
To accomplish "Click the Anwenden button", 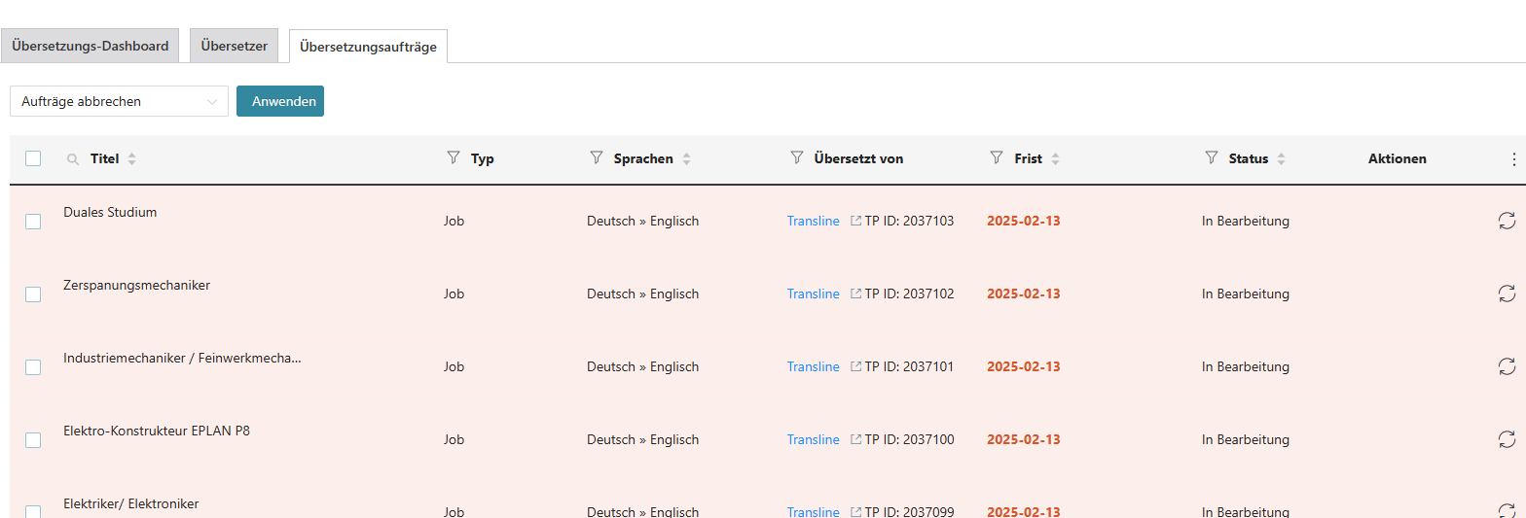I will (280, 101).
